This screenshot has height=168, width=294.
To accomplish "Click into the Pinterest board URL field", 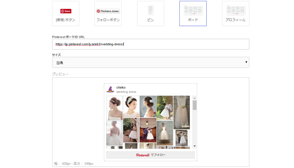I will tap(150, 44).
